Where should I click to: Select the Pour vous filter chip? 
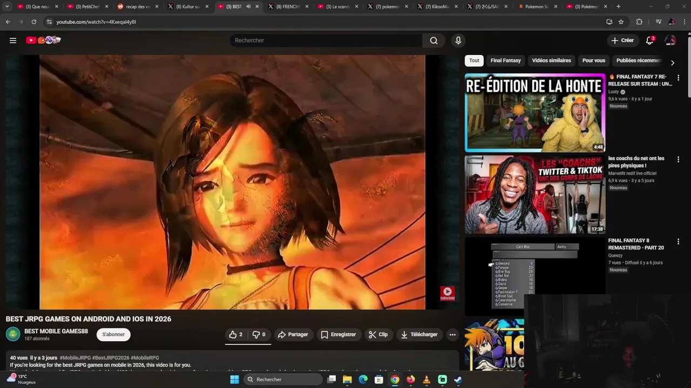pos(594,60)
